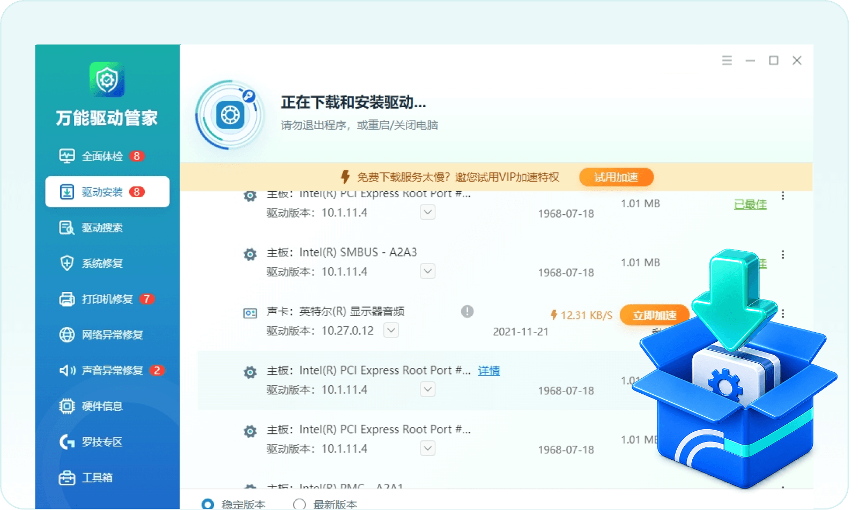Click the gear icon on the row with 详情
The image size is (859, 510).
pyautogui.click(x=250, y=372)
